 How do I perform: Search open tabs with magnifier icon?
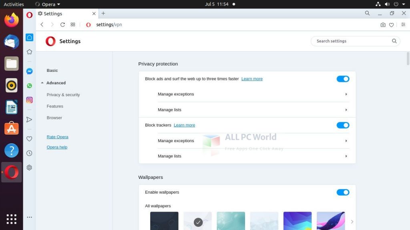click(x=368, y=13)
